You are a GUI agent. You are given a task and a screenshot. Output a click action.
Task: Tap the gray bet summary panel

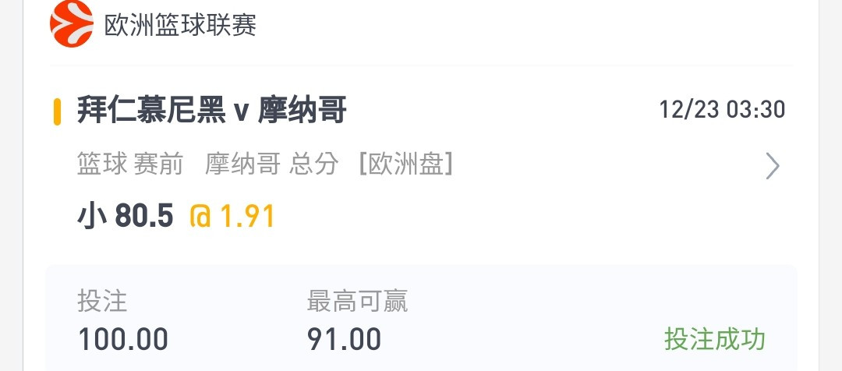click(421, 317)
